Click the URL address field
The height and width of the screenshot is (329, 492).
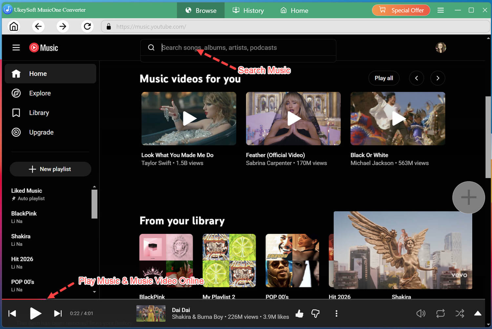tap(296, 27)
